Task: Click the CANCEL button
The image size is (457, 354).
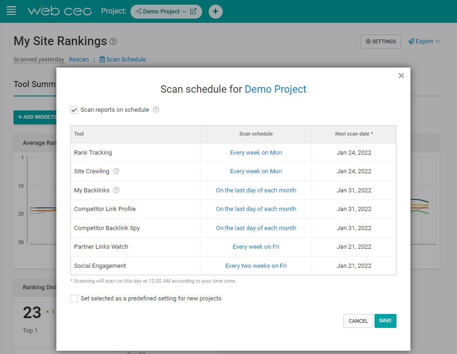Action: click(x=358, y=321)
